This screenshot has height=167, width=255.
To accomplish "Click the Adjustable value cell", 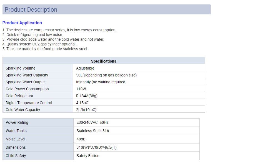I will [x=85, y=68].
